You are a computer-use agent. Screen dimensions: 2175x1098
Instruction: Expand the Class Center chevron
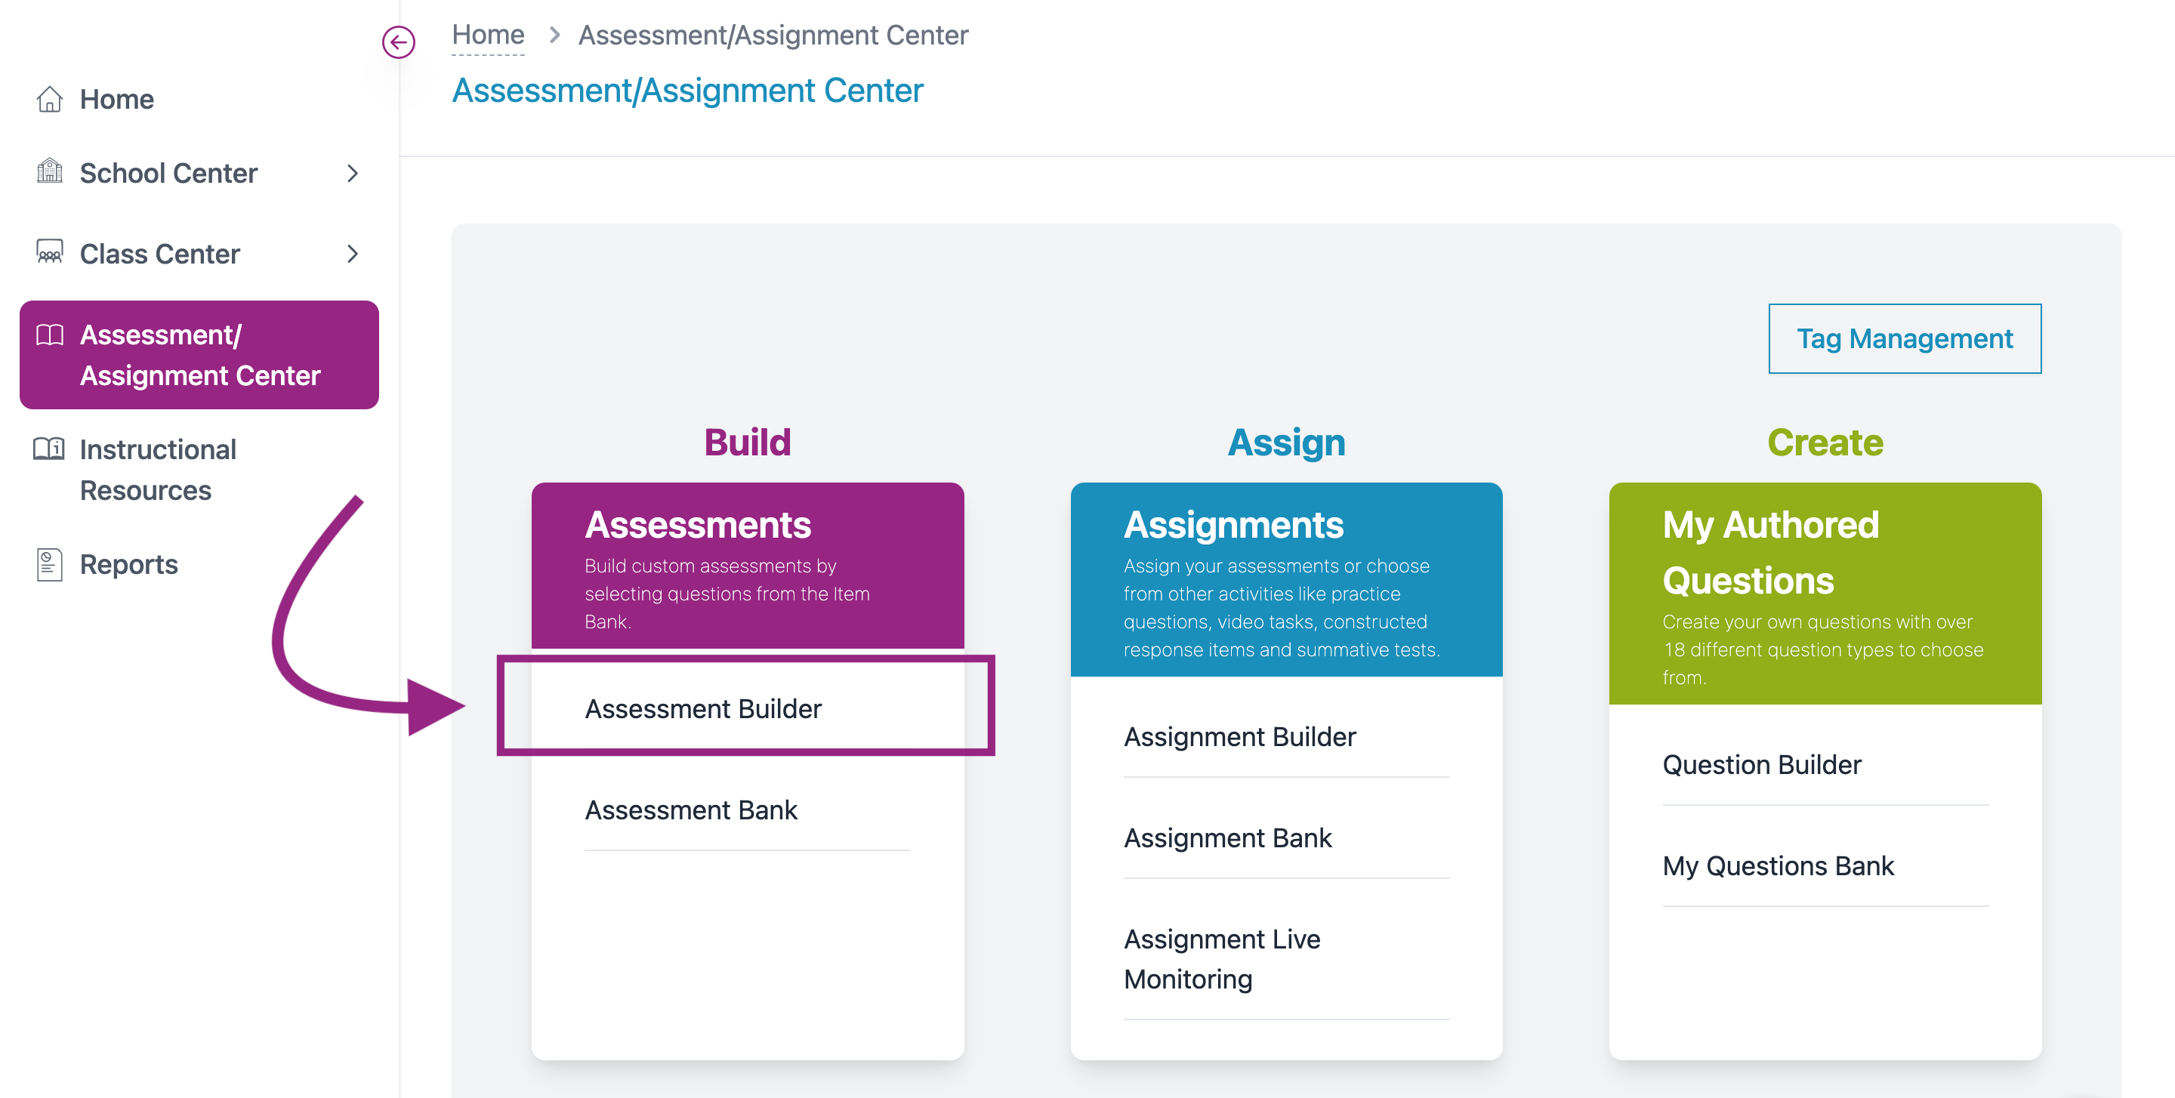352,254
